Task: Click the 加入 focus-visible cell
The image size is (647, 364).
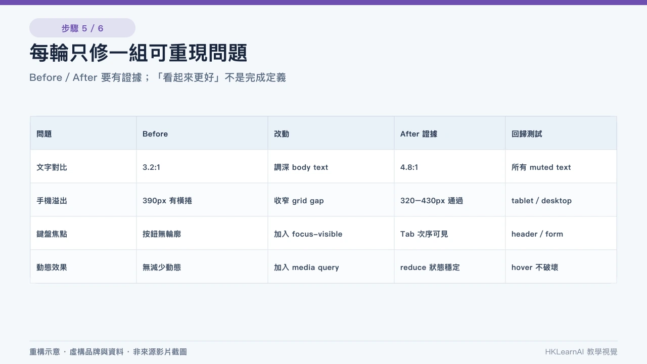Action: pos(331,234)
